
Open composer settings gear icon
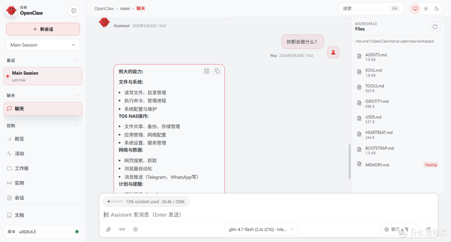pos(135,229)
